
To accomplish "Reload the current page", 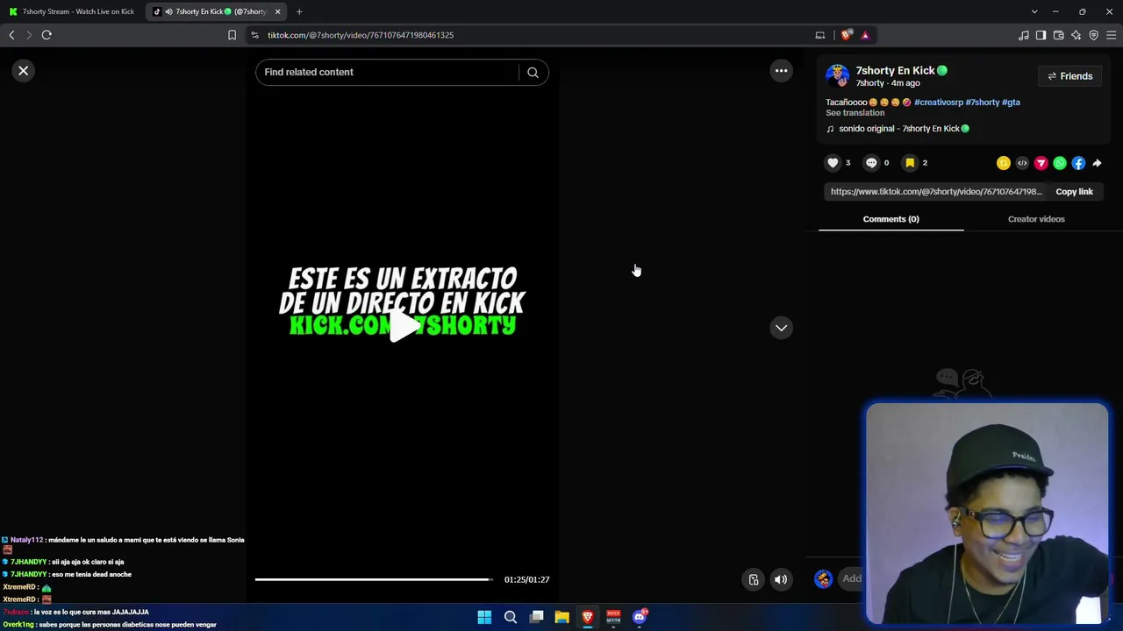I will click(46, 35).
